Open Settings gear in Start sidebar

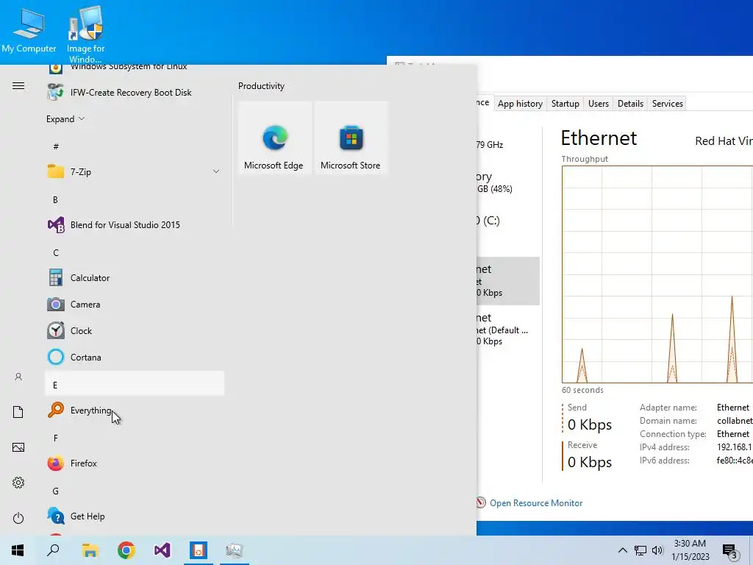pyautogui.click(x=18, y=483)
